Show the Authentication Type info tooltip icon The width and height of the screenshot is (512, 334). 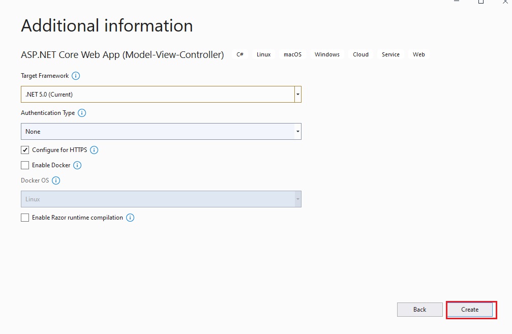pos(82,113)
